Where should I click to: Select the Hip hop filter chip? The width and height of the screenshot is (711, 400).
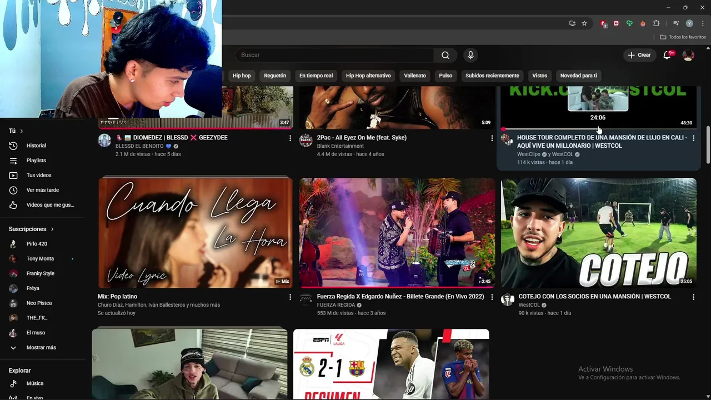pyautogui.click(x=242, y=76)
